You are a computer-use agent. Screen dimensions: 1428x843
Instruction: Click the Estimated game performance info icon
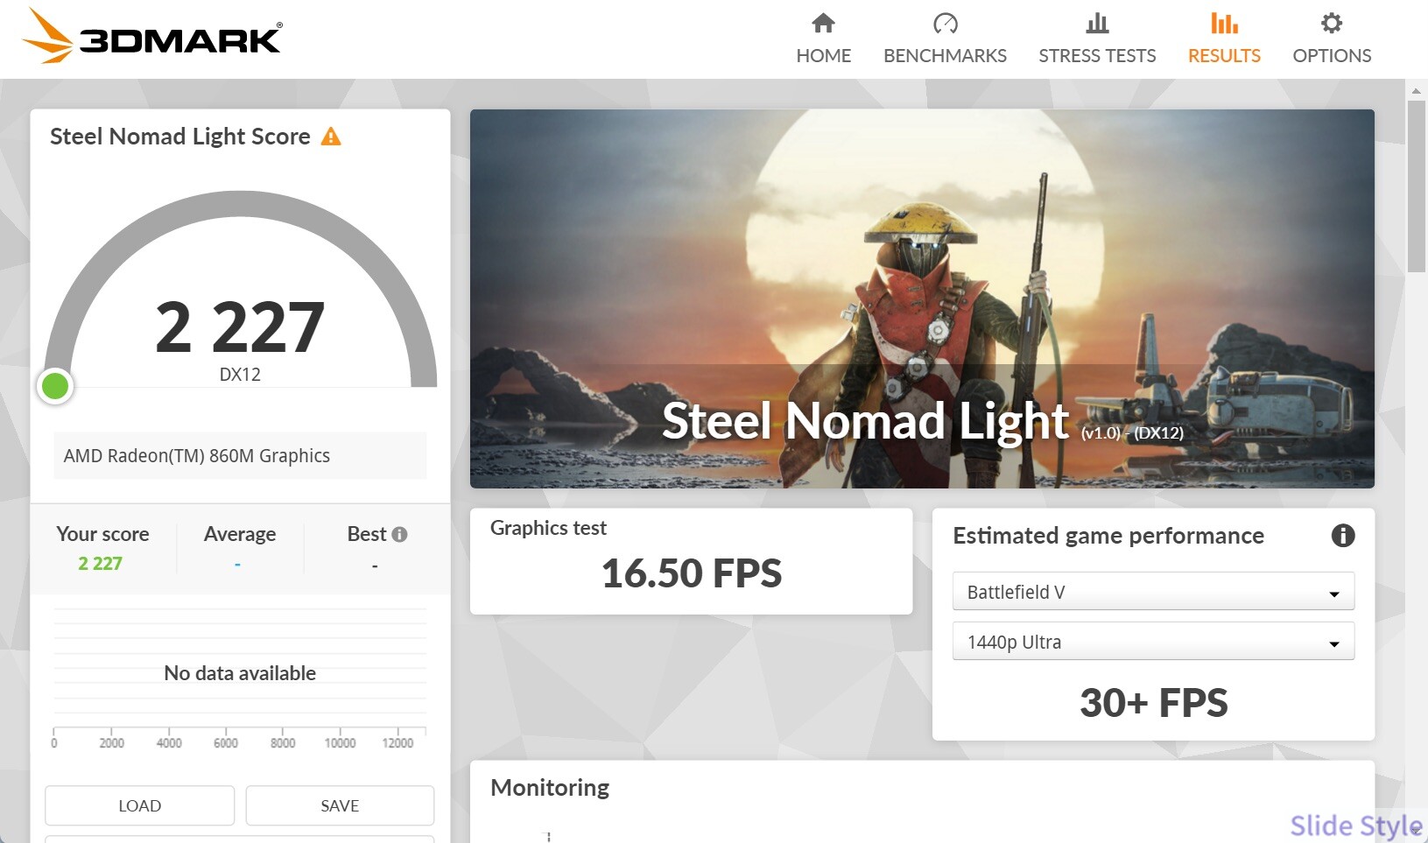coord(1342,536)
